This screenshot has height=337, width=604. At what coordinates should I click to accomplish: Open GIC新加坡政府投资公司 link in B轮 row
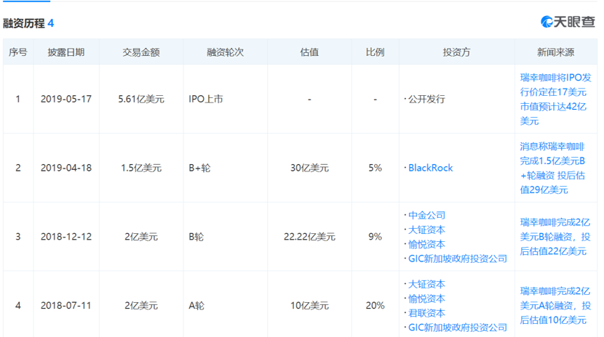[x=457, y=259]
